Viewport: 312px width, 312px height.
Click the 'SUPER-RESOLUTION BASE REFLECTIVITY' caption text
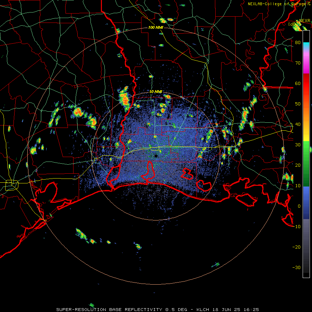(109, 310)
